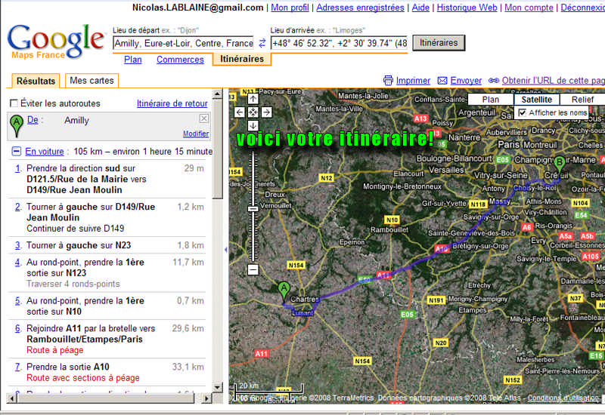Select the Itinéraires tab
Screen dimensions: 605x415
pyautogui.click(x=242, y=59)
